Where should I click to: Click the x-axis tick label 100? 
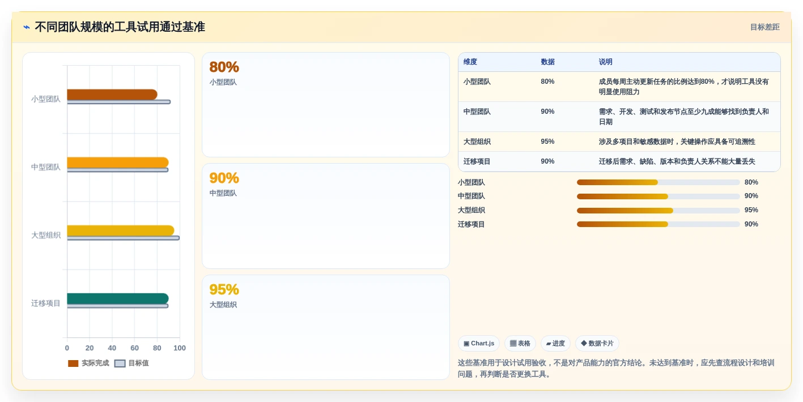coord(180,348)
